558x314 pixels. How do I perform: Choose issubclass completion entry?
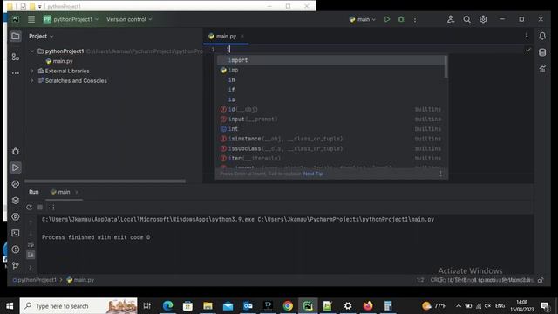point(330,148)
